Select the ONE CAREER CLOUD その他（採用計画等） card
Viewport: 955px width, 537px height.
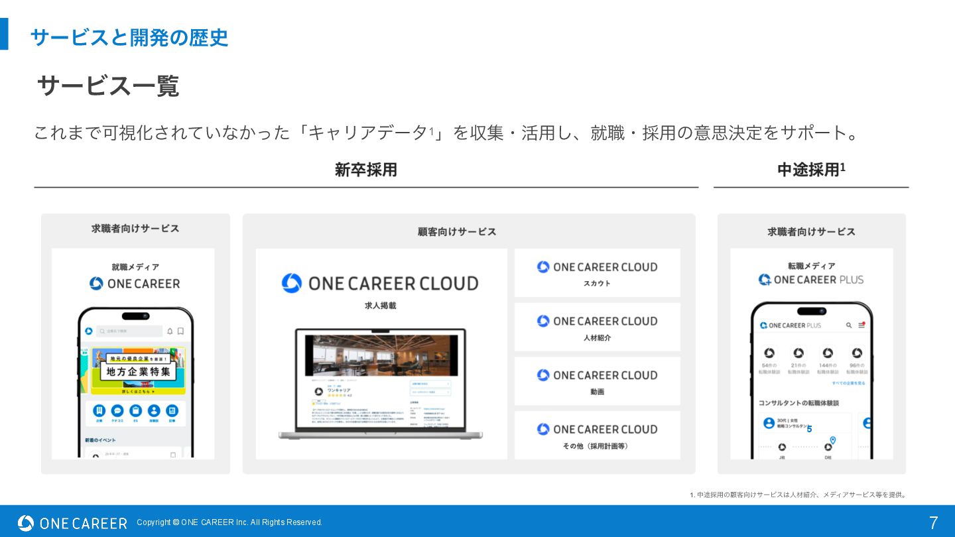click(x=597, y=435)
